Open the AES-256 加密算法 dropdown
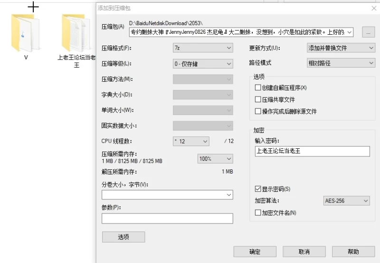The image size is (380, 263). pos(346,201)
